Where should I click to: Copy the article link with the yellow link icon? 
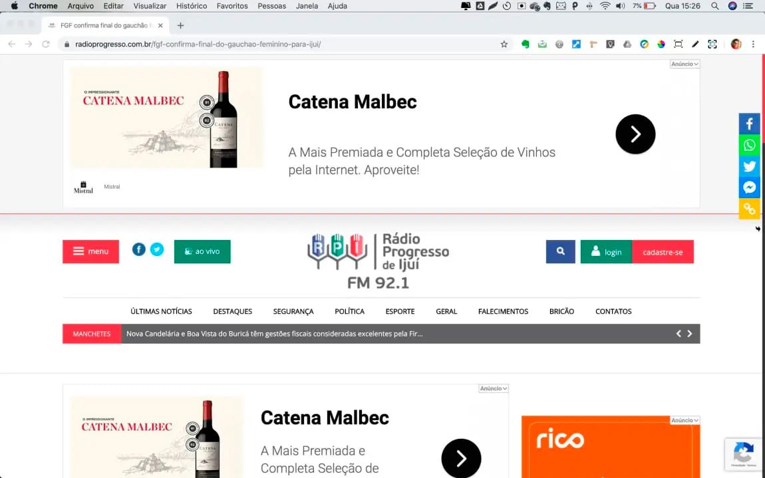click(750, 209)
